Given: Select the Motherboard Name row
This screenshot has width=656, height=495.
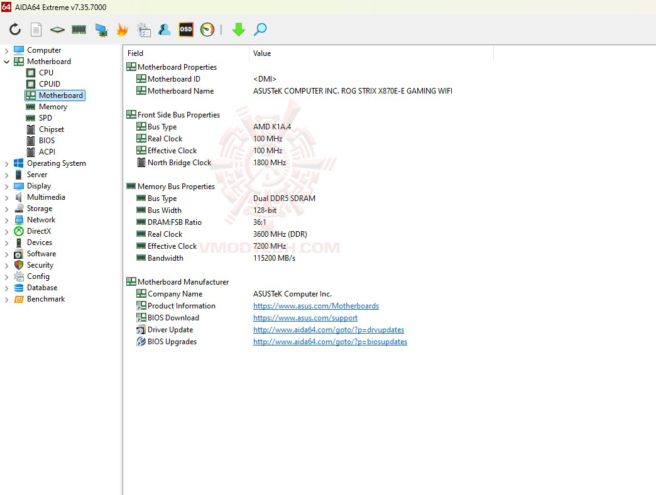Looking at the screenshot, I should pos(294,91).
